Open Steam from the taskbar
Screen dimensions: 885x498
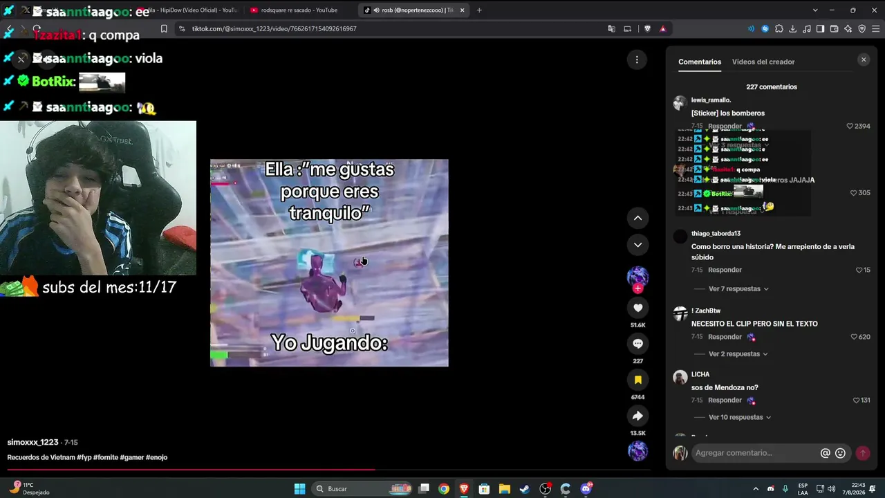click(x=525, y=489)
